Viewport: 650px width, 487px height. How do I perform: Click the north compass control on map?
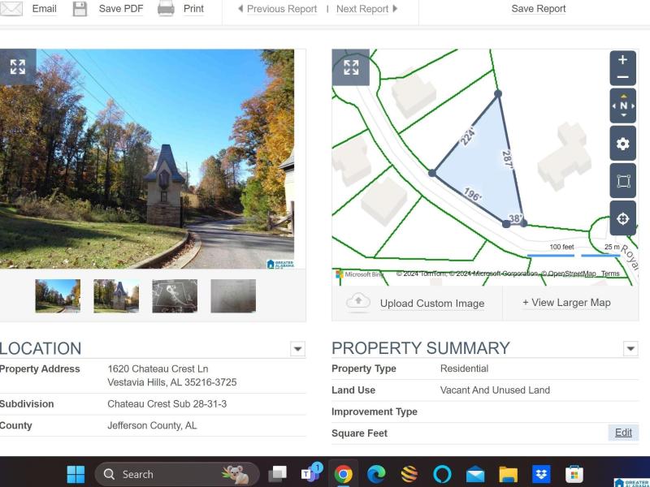(623, 106)
